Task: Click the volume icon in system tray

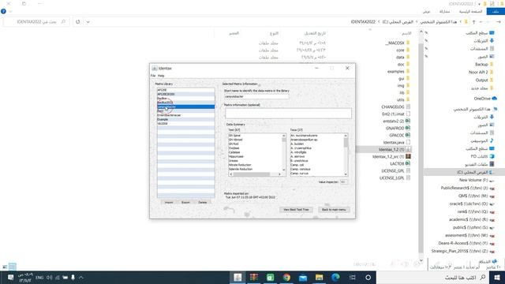Action: coord(49,277)
